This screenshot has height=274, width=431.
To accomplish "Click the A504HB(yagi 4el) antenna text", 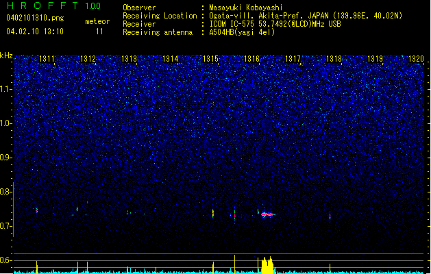I will tap(242, 32).
